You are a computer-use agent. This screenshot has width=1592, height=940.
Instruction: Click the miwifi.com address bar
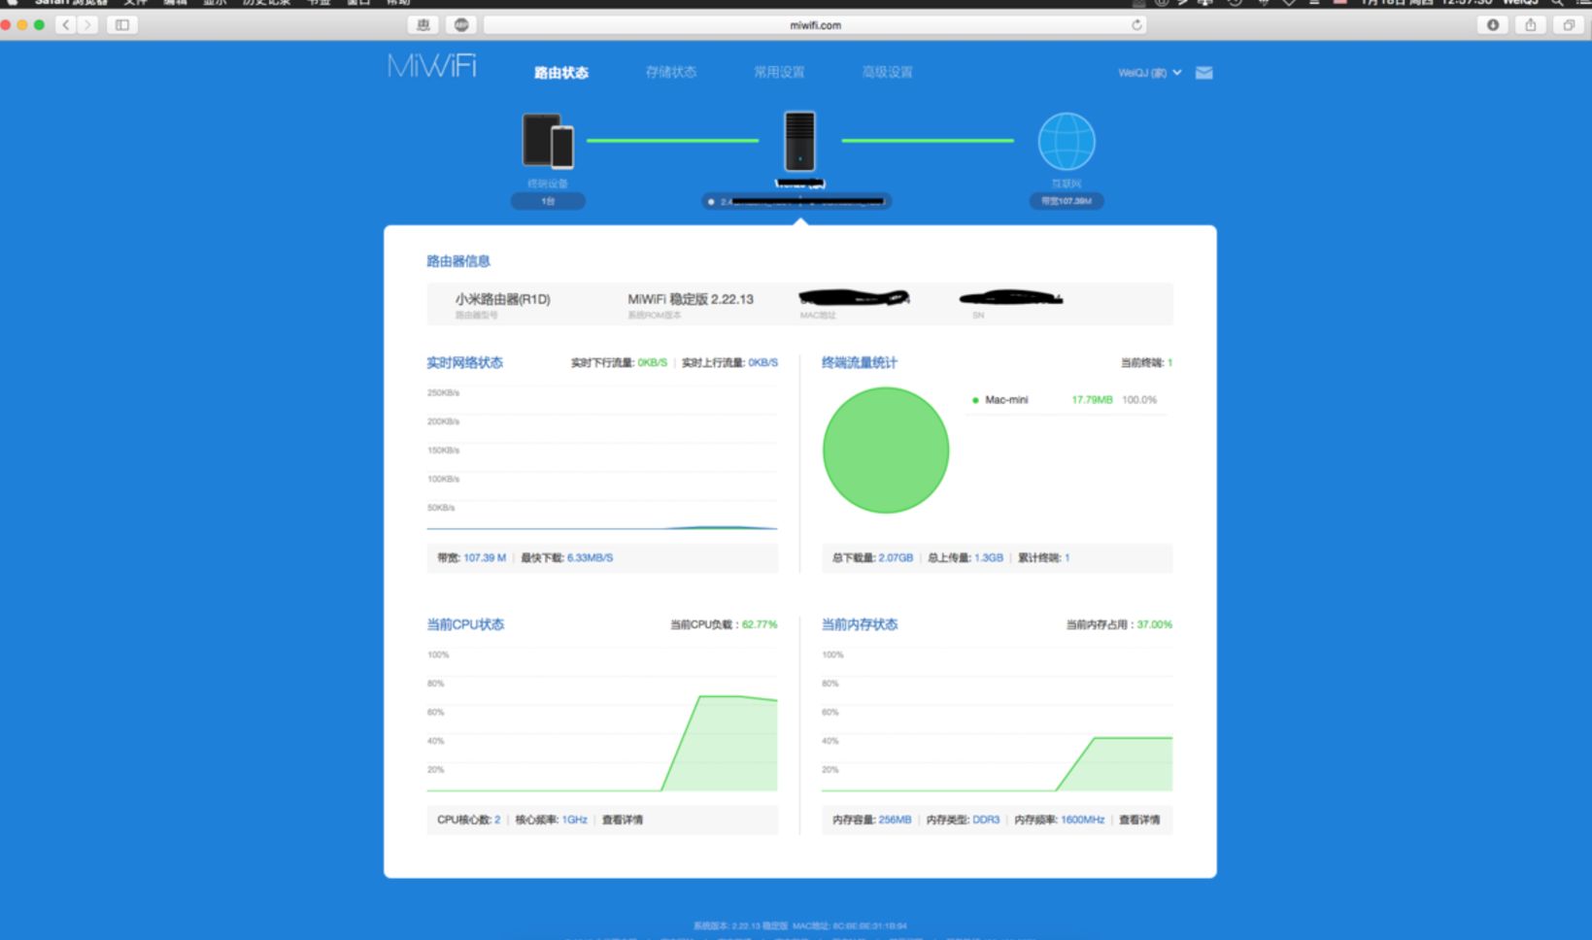[x=815, y=25]
